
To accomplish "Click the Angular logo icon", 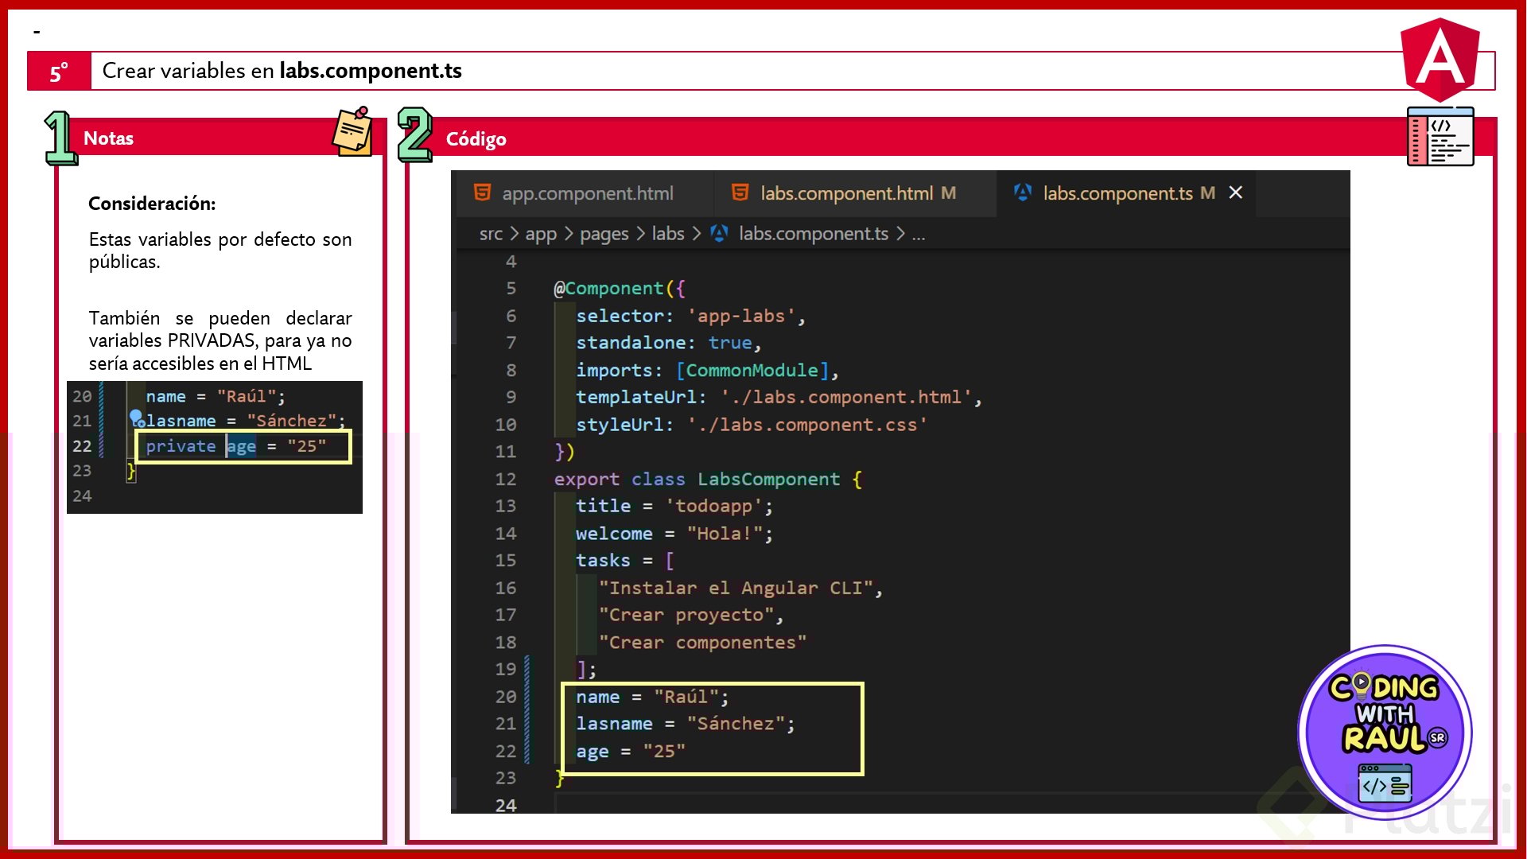I will click(1440, 60).
